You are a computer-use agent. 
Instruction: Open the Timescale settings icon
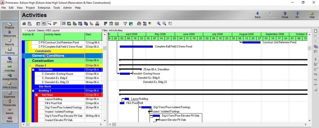[x=117, y=24]
